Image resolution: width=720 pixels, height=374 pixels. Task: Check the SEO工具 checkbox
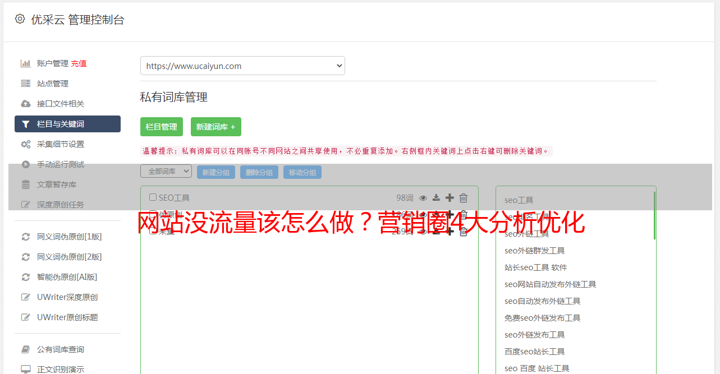153,197
